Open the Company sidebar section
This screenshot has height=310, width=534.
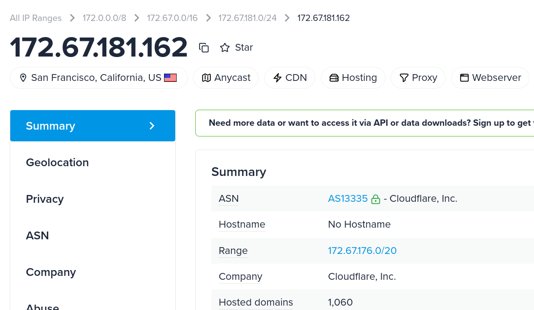(51, 272)
